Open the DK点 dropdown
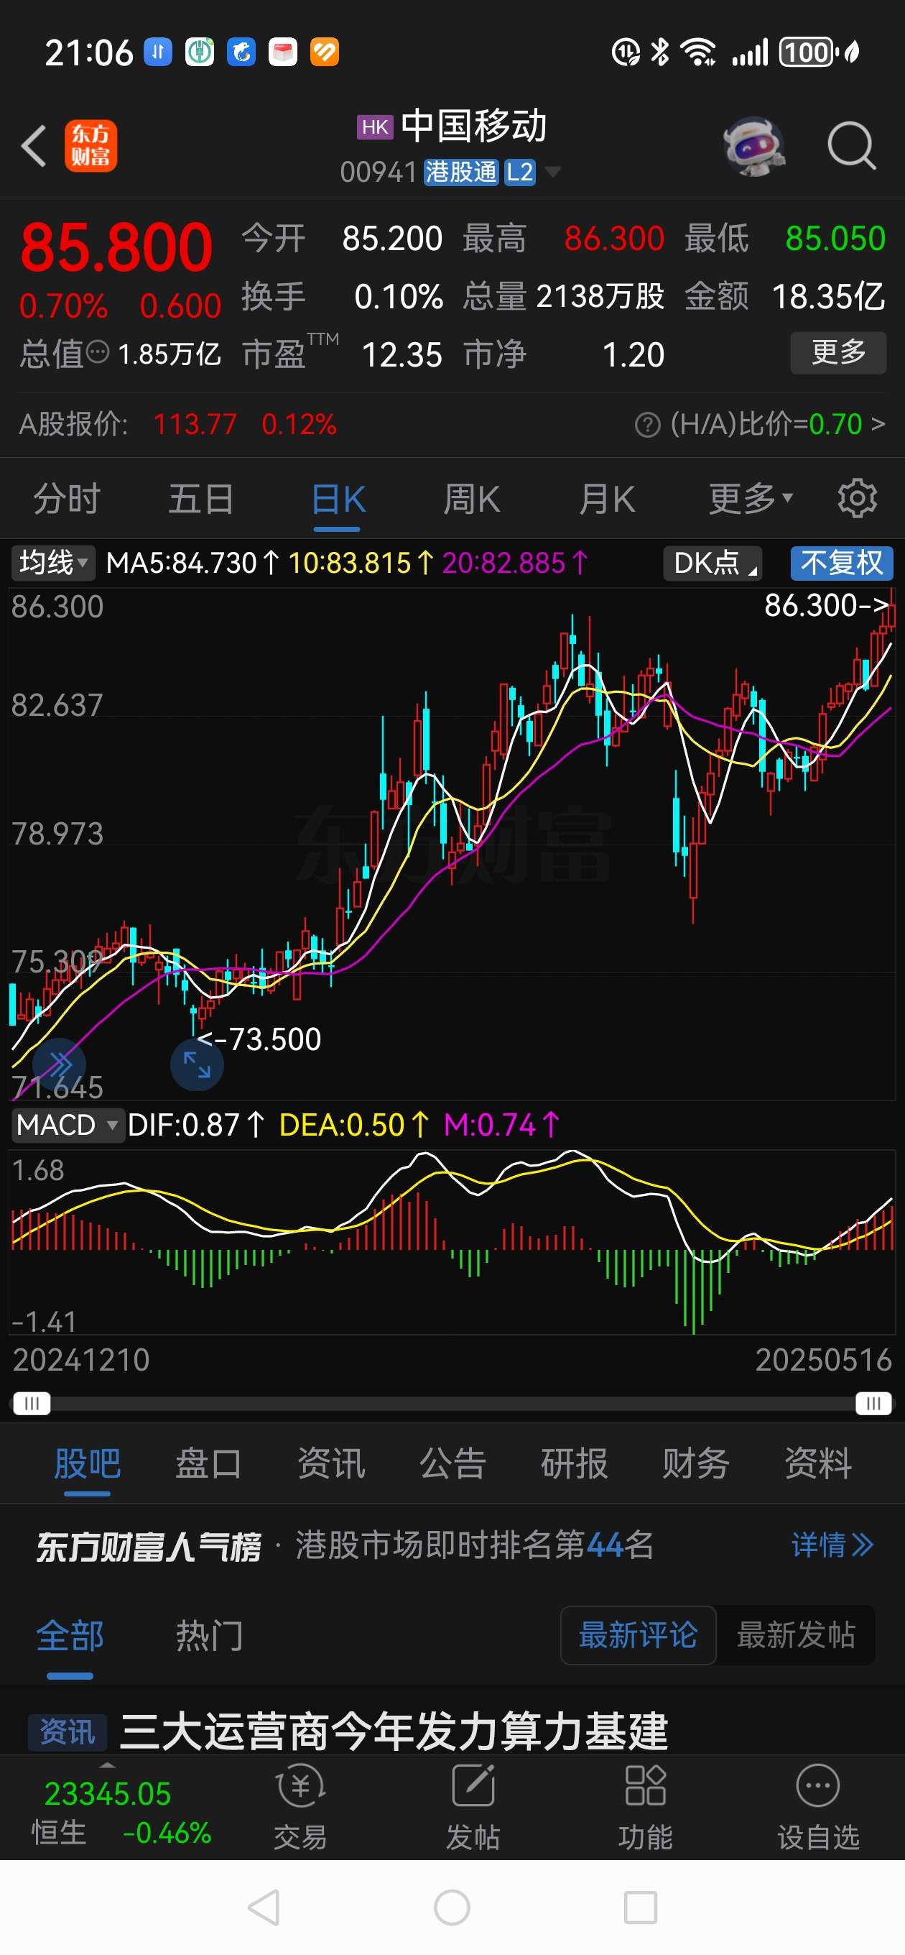905x1955 pixels. click(x=713, y=563)
